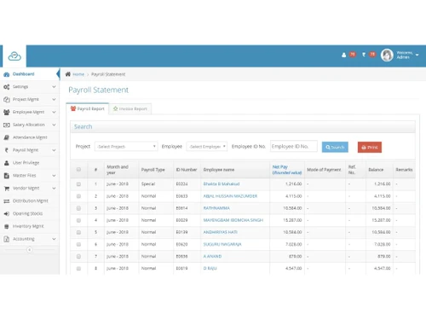
Task: Check the row for ANDHIRIYAS HATI
Action: (x=78, y=232)
